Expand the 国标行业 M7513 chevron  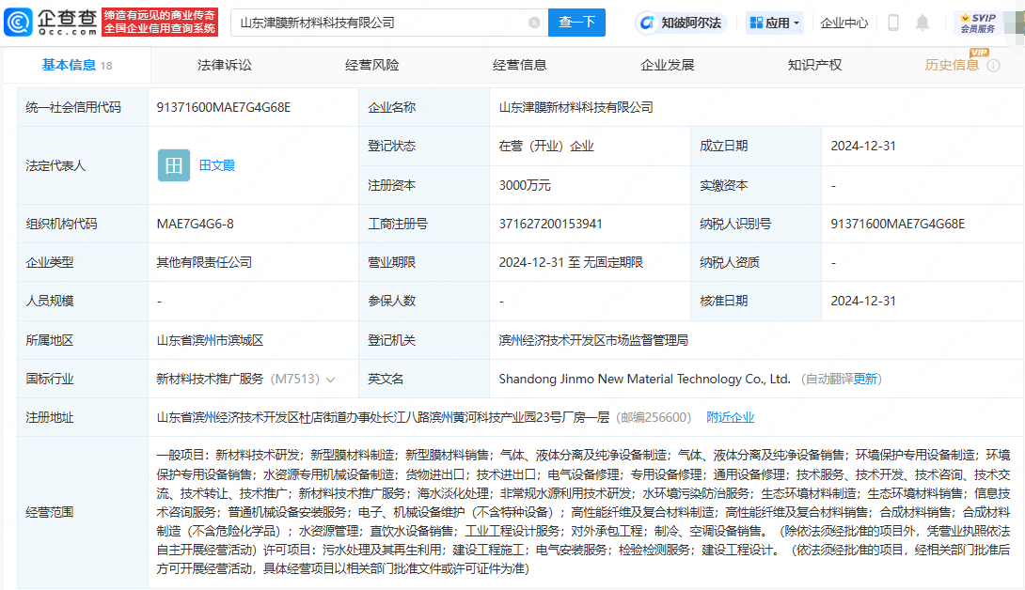(x=331, y=380)
